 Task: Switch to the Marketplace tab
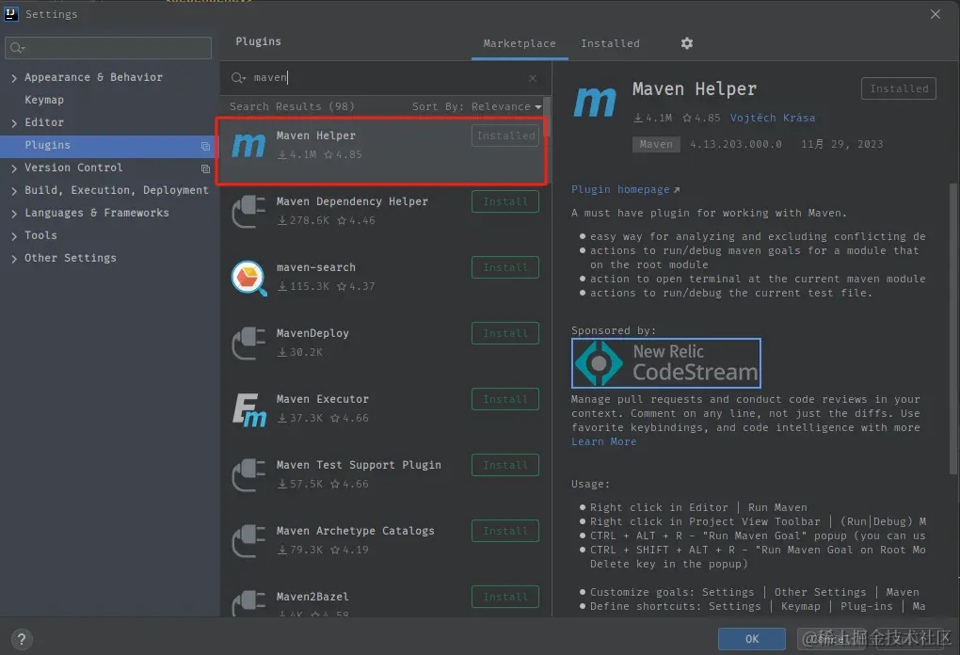click(520, 43)
